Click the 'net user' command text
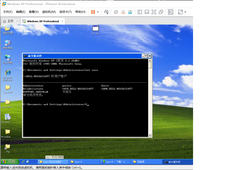The width and height of the screenshot is (251, 170). tap(92, 70)
